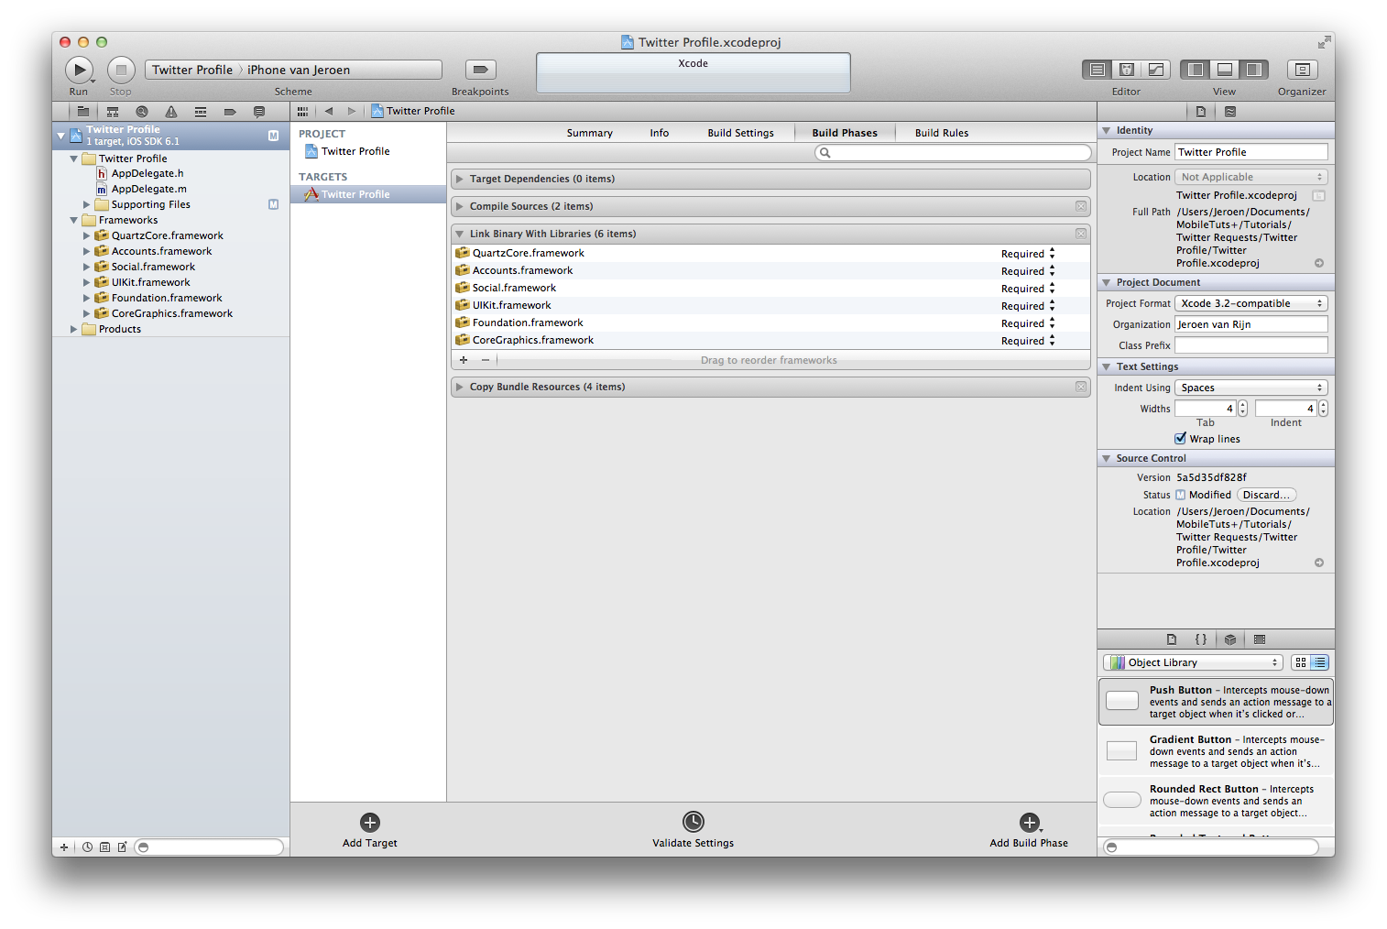Switch the library to list view
The width and height of the screenshot is (1387, 929).
tap(1319, 662)
